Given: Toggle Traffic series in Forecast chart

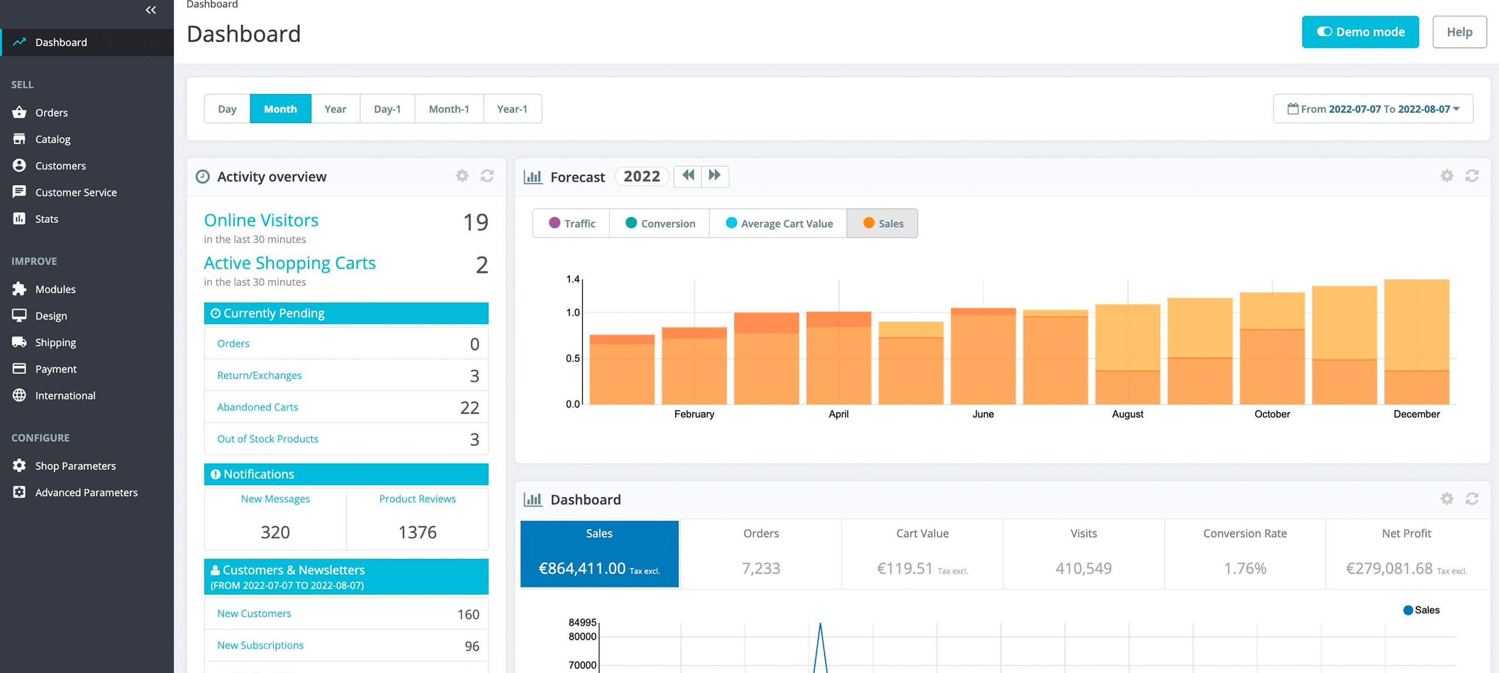Looking at the screenshot, I should 571,224.
